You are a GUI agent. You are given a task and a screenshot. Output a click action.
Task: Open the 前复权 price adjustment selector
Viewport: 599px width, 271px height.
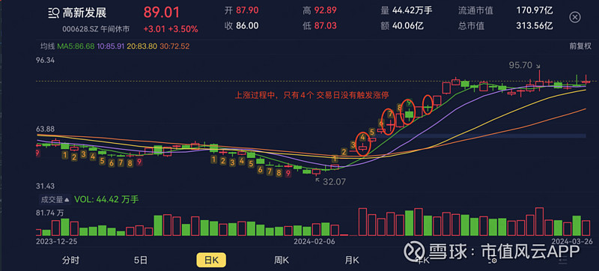coord(580,46)
